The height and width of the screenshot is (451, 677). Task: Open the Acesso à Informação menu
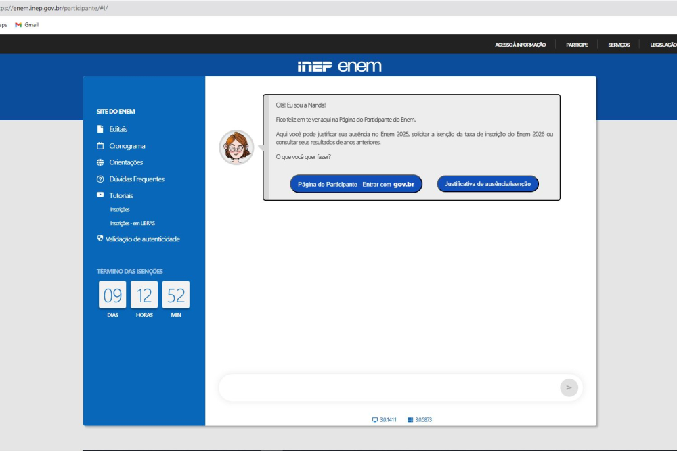(x=520, y=45)
